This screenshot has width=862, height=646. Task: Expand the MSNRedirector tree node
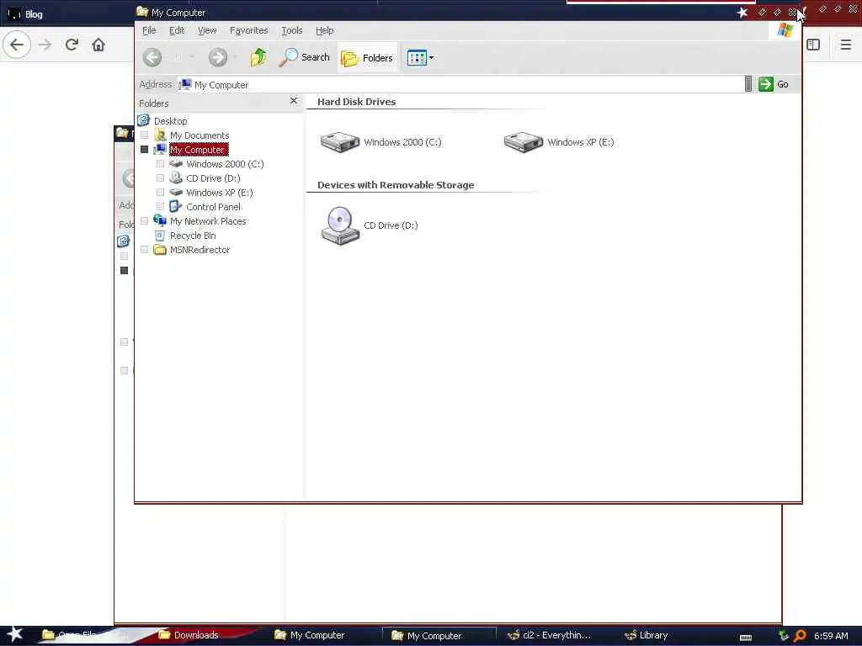[x=145, y=249]
